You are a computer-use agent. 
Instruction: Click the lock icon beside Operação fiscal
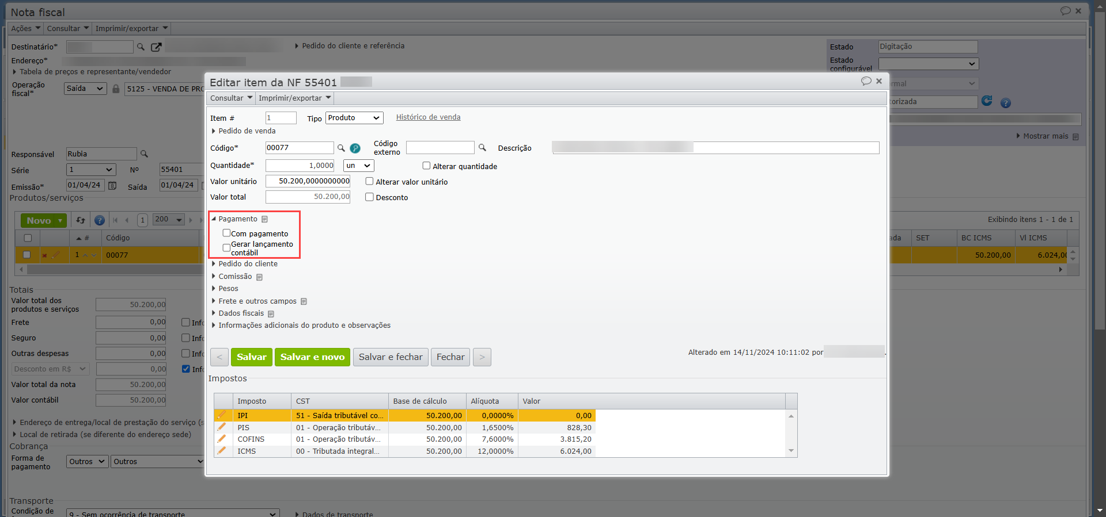116,89
